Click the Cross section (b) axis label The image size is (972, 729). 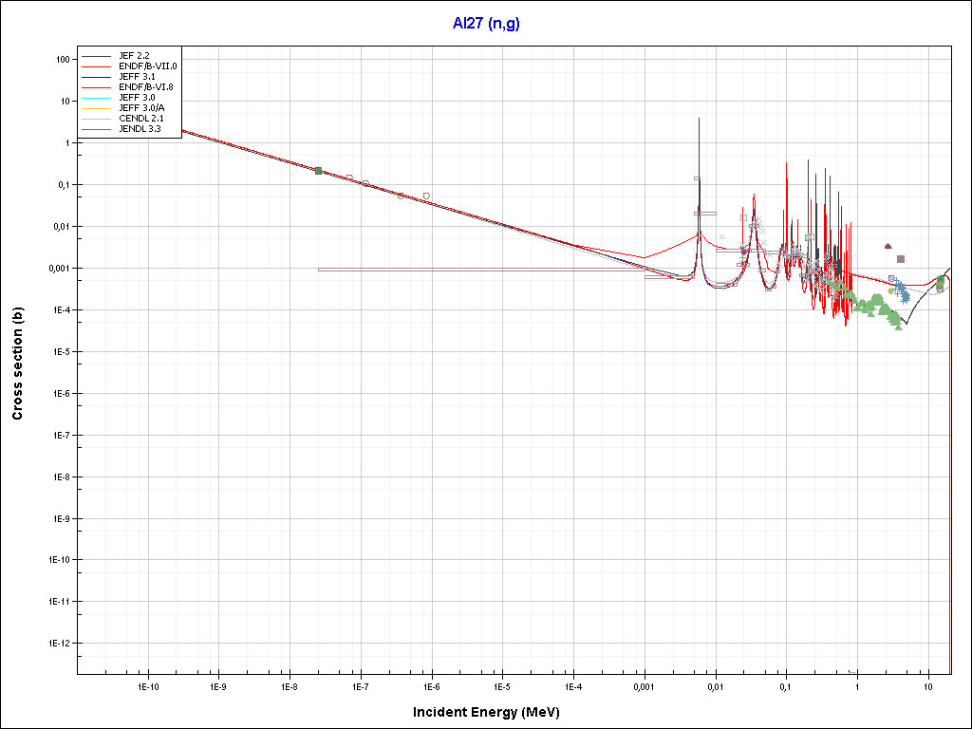point(17,364)
